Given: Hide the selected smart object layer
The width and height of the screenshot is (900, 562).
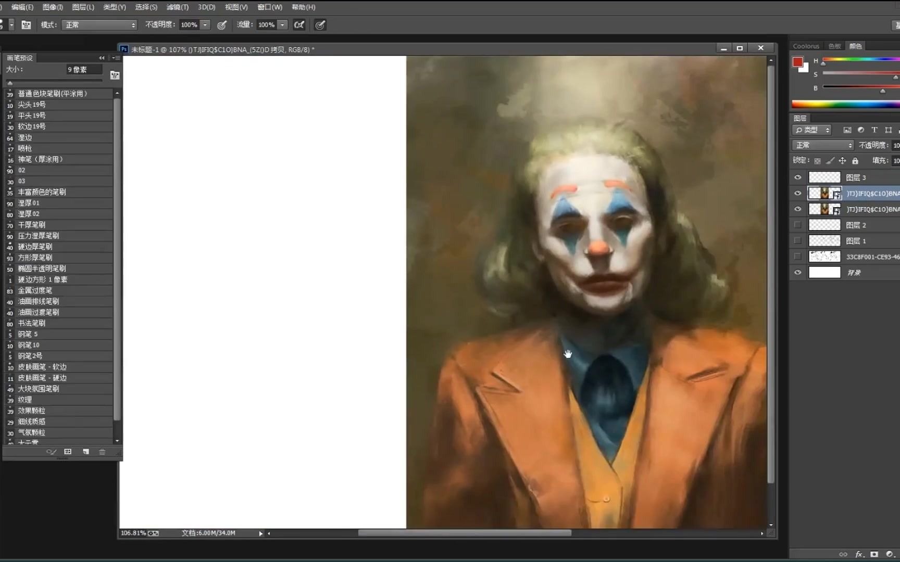Looking at the screenshot, I should [x=797, y=193].
